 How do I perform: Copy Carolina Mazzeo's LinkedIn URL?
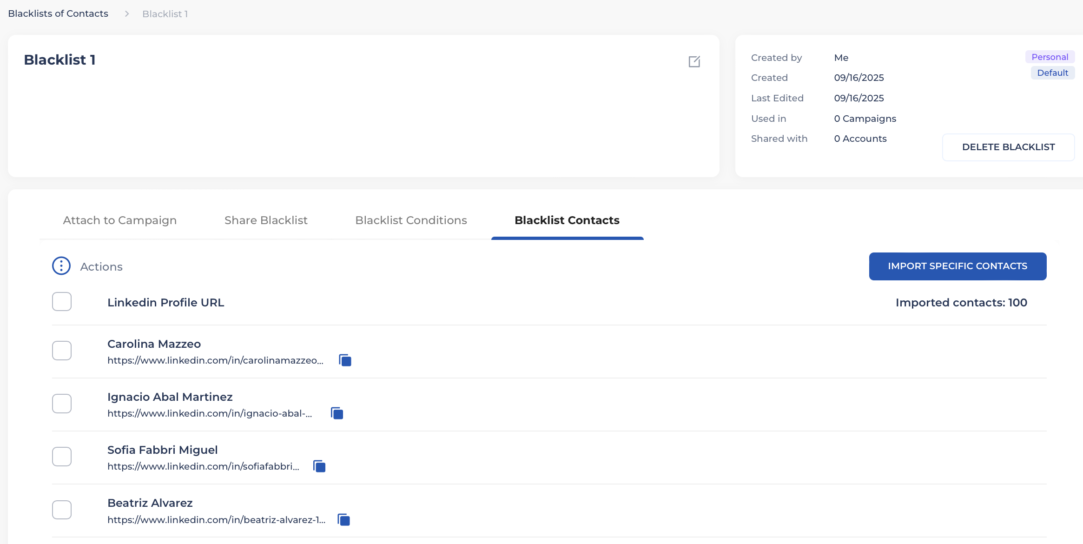[x=345, y=360]
